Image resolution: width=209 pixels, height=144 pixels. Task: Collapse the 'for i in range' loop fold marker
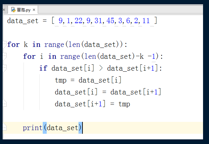(x=5, y=56)
